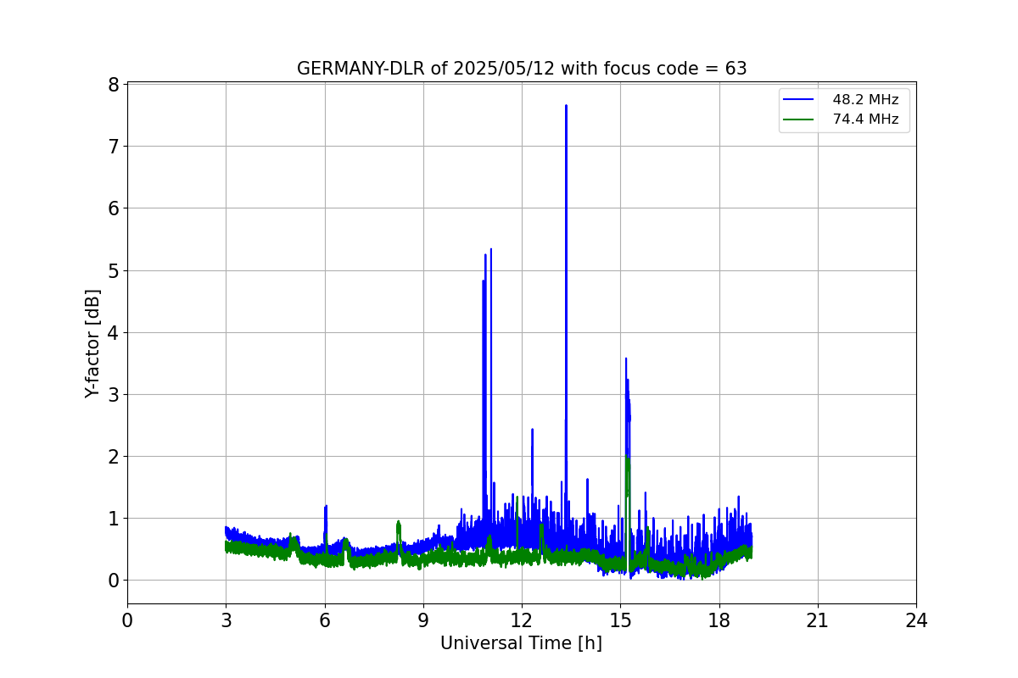This screenshot has width=1018, height=678.
Task: Select the 48.2 MHz legend label
Action: pos(865,100)
